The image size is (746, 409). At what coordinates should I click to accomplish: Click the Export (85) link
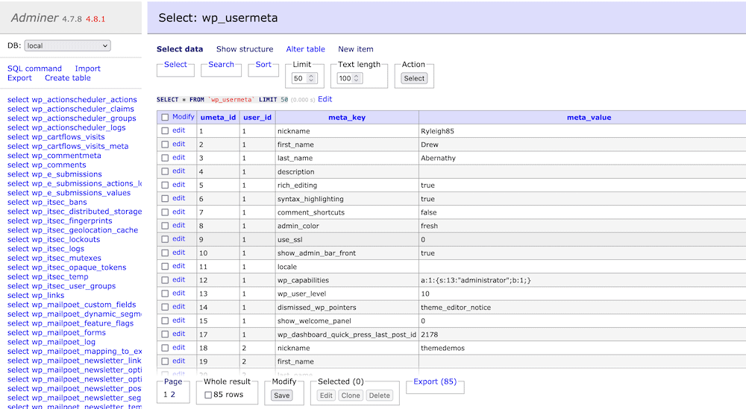(x=435, y=381)
